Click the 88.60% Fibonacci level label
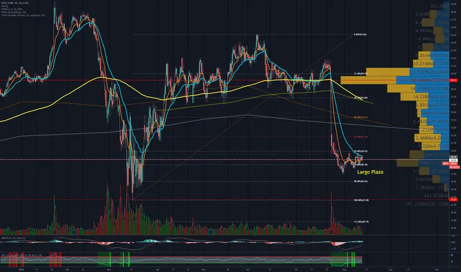The height and width of the screenshot is (272, 461). coord(361,181)
